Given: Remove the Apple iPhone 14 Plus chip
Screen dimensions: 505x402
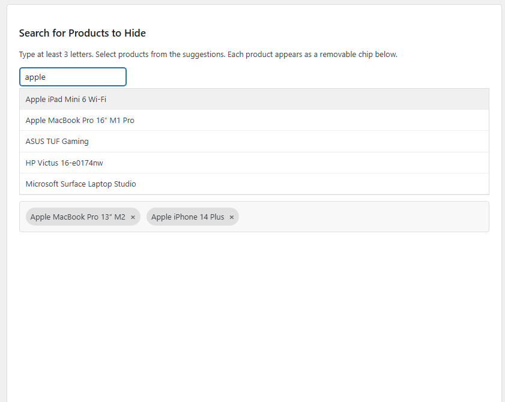Looking at the screenshot, I should point(231,217).
